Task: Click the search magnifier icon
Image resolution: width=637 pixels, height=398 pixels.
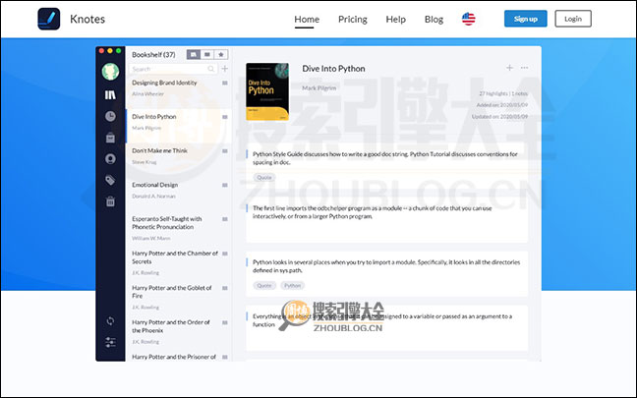Action: click(210, 69)
